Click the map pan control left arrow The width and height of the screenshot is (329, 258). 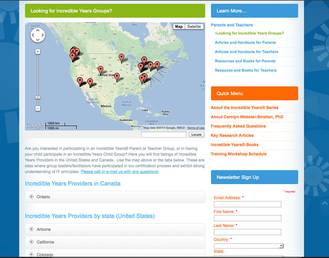click(x=33, y=35)
